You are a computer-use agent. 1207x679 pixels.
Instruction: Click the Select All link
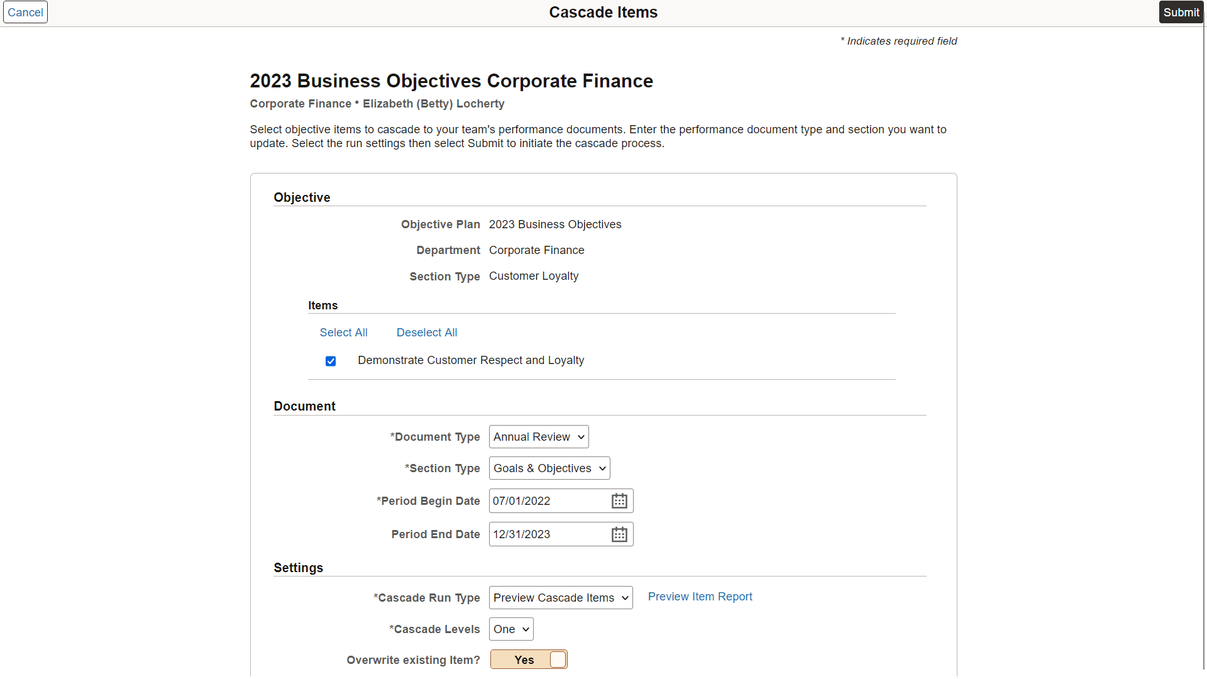tap(343, 333)
